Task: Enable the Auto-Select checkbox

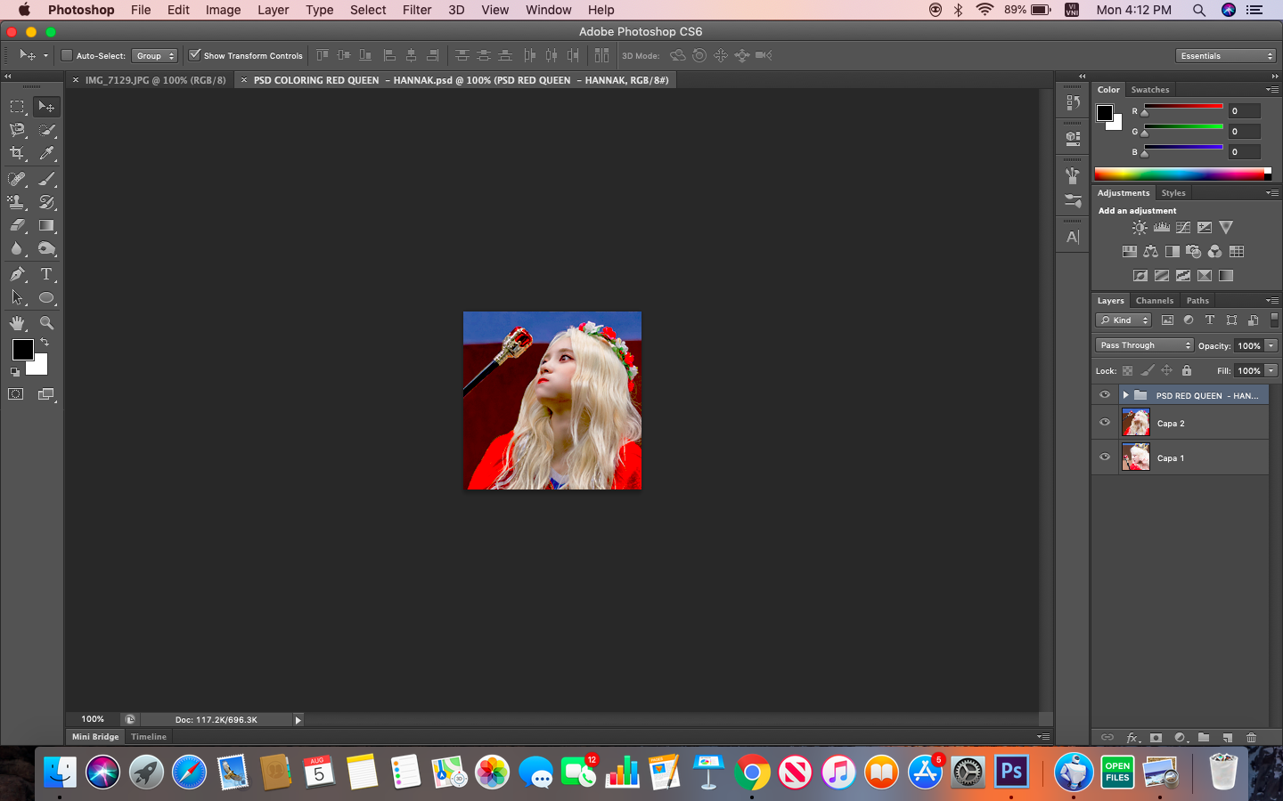Action: tap(67, 55)
